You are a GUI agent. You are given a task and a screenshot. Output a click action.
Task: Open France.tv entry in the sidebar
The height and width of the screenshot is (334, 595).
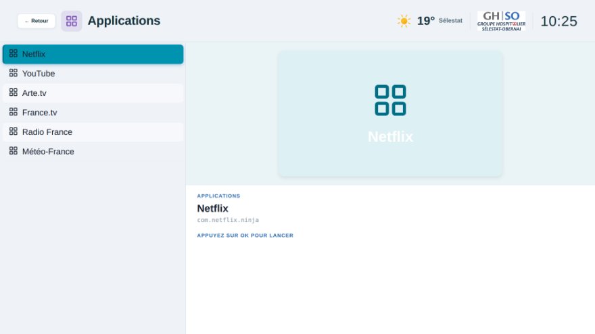(93, 113)
